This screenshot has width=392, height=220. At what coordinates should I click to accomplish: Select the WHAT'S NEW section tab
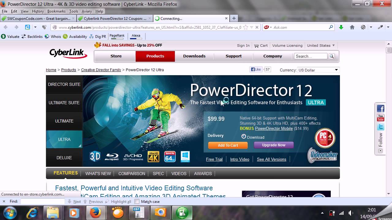pos(98,174)
